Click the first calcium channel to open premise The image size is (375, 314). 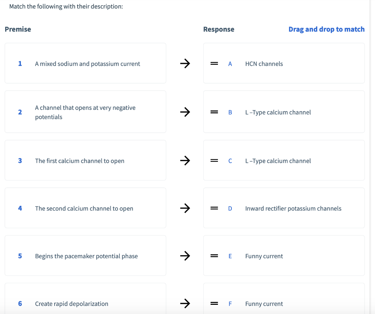(80, 161)
